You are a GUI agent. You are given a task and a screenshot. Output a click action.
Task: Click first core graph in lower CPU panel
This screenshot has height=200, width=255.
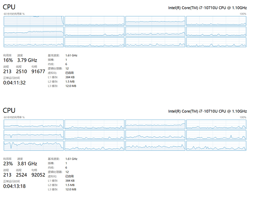click(x=34, y=124)
